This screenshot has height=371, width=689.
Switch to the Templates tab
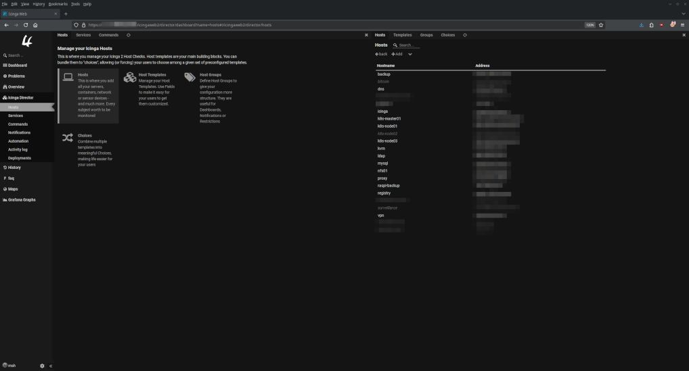coord(402,34)
